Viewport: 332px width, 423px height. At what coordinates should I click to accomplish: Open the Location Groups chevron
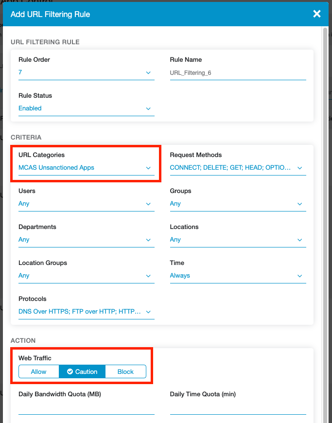click(148, 276)
